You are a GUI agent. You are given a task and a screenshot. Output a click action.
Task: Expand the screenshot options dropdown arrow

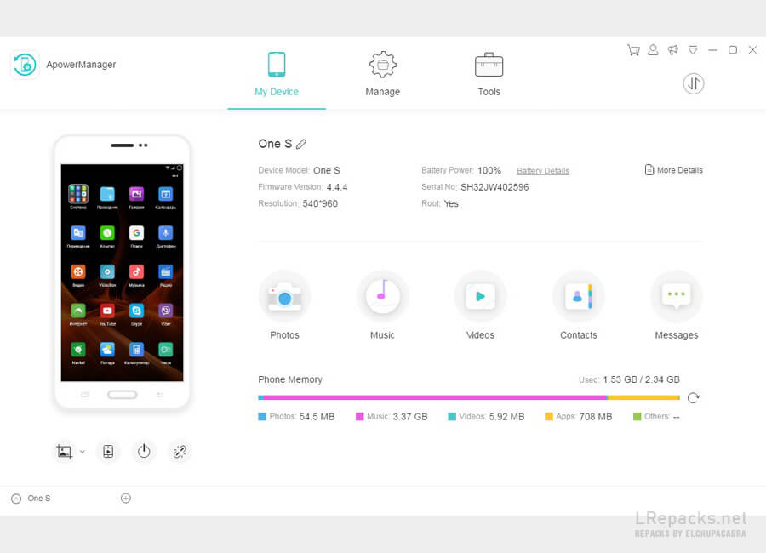pos(82,452)
